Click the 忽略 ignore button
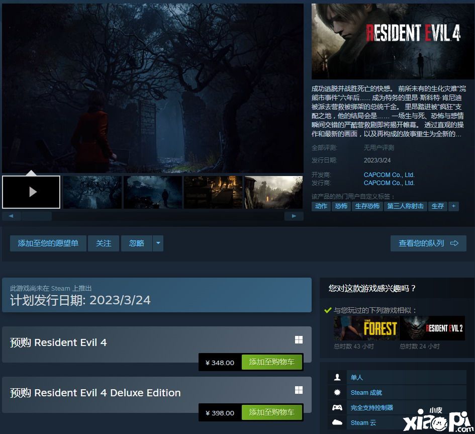 (137, 243)
